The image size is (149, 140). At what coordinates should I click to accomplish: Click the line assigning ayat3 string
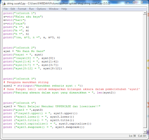[x=52, y=107]
